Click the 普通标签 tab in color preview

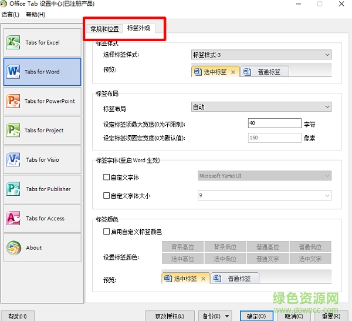[235, 278]
